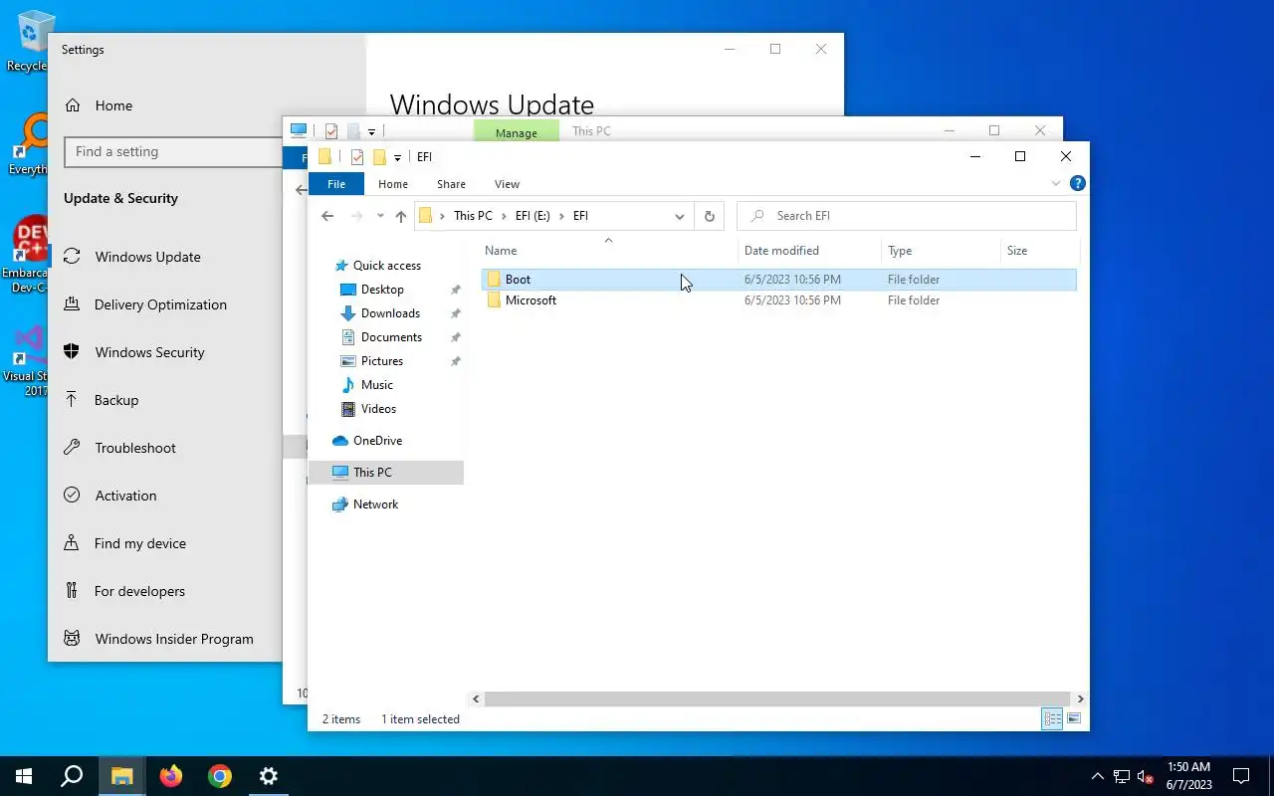Select Pictures in navigation pane
Screen dimensions: 1274x796
[382, 361]
